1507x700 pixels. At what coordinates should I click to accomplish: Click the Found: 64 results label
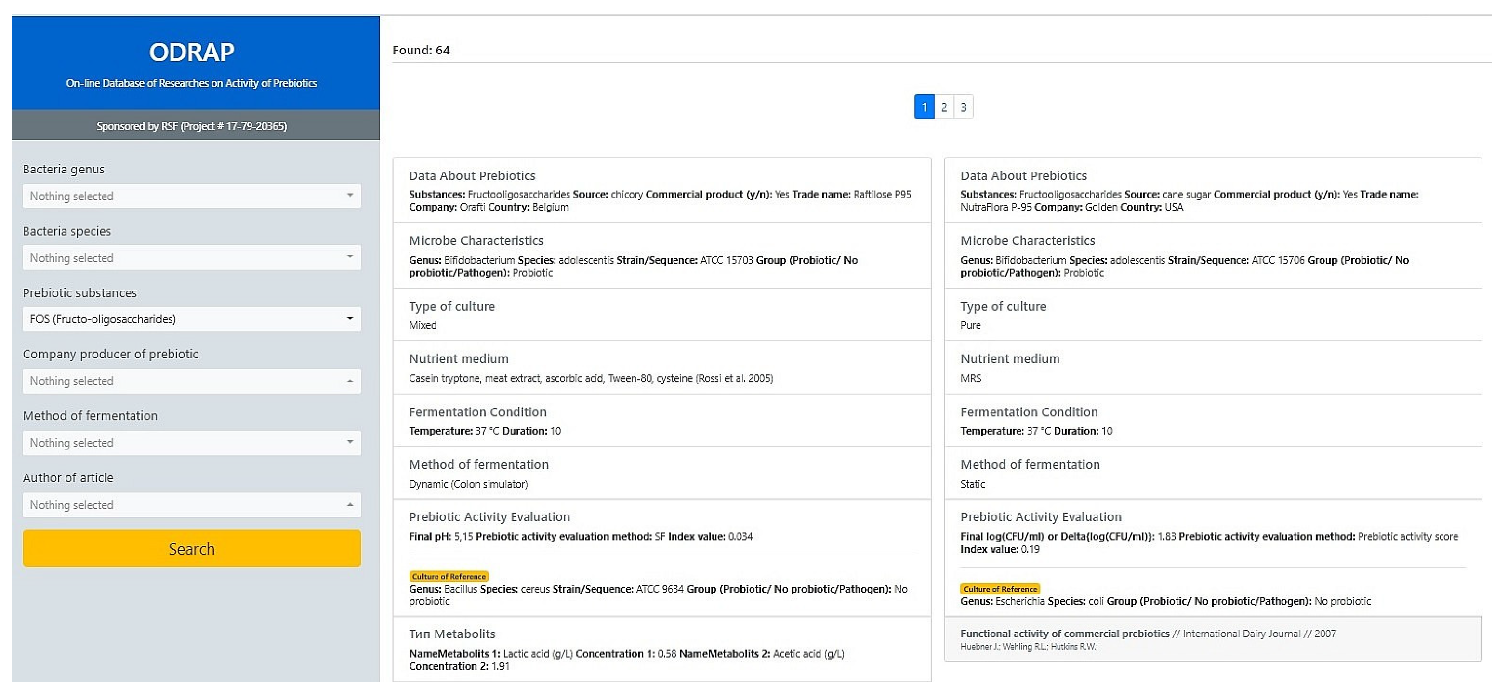[421, 50]
